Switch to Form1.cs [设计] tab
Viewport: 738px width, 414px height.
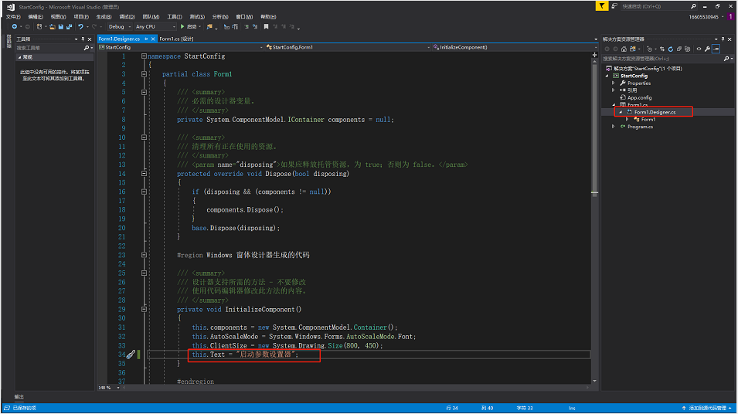pyautogui.click(x=176, y=39)
